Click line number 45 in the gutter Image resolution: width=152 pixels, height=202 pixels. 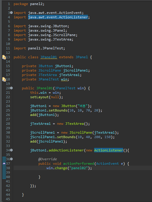click(x=8, y=199)
